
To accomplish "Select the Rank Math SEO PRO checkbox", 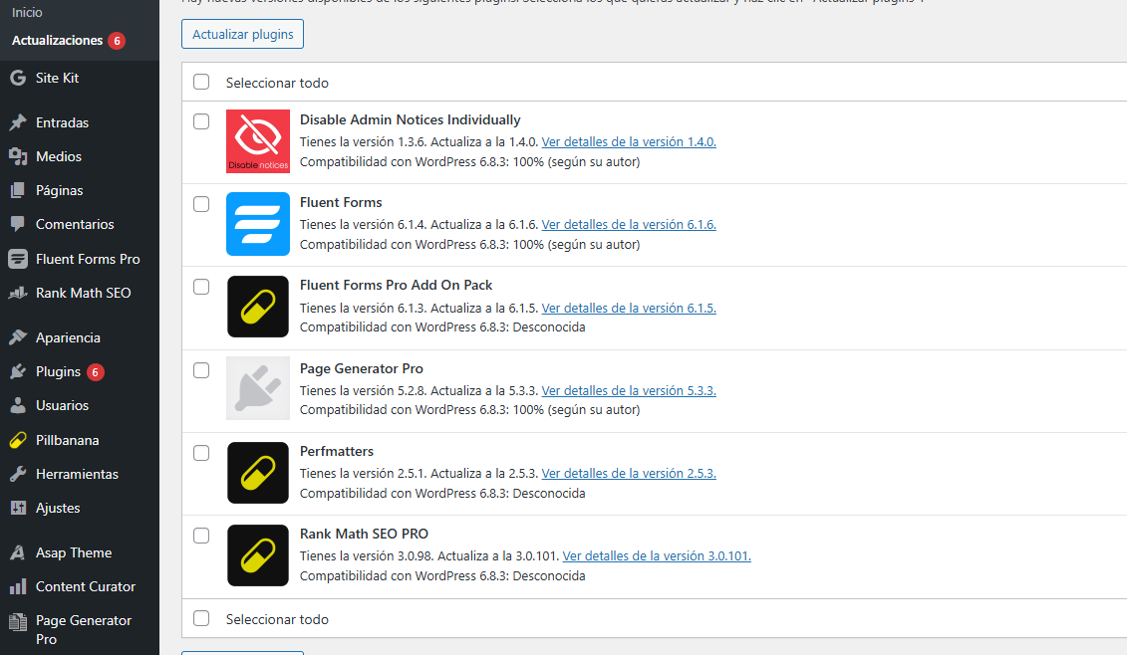I will coord(201,536).
